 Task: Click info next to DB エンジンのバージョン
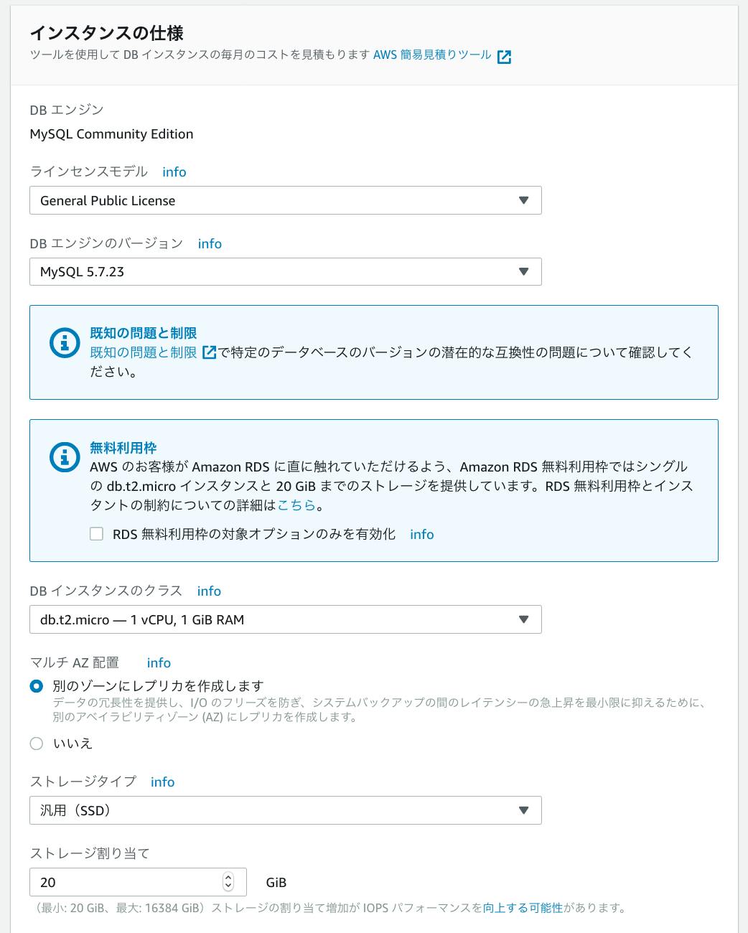210,244
